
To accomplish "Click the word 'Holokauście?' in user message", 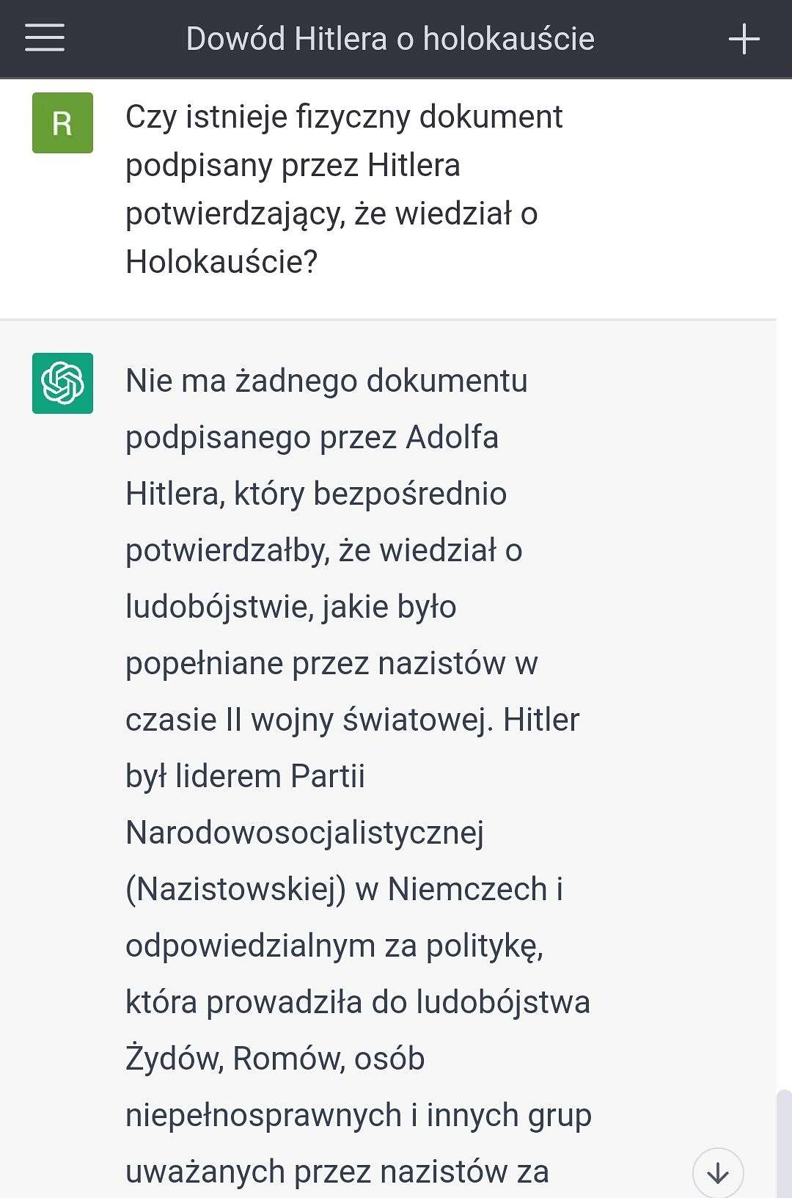I will [221, 262].
